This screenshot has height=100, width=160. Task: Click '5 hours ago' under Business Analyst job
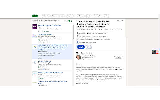(40, 79)
